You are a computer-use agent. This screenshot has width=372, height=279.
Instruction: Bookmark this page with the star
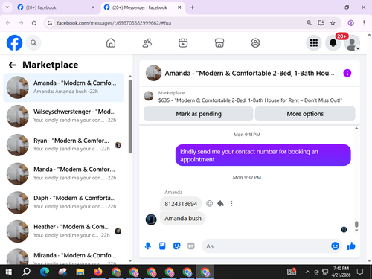click(333, 23)
